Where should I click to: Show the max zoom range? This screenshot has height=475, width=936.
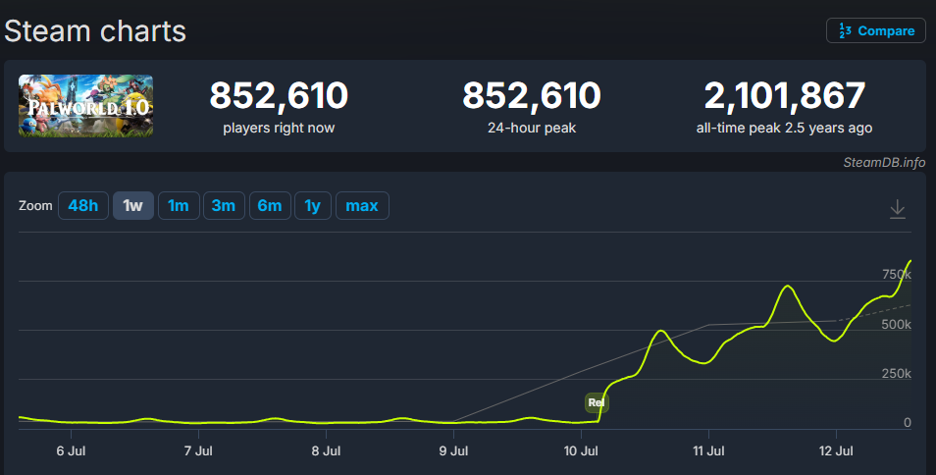362,205
